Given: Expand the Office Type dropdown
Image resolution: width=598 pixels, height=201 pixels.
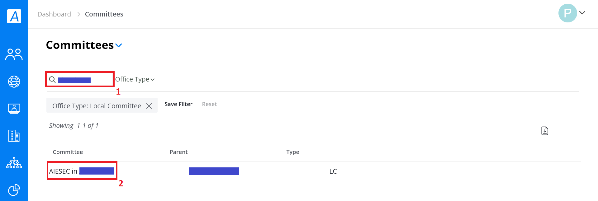Looking at the screenshot, I should point(135,79).
